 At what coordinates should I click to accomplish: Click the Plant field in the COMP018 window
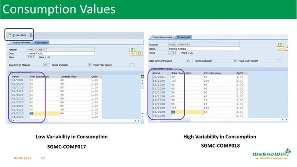173,53
